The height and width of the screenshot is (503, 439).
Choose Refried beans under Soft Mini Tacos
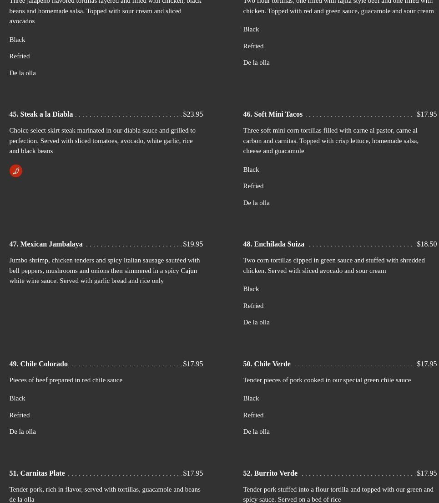click(253, 186)
